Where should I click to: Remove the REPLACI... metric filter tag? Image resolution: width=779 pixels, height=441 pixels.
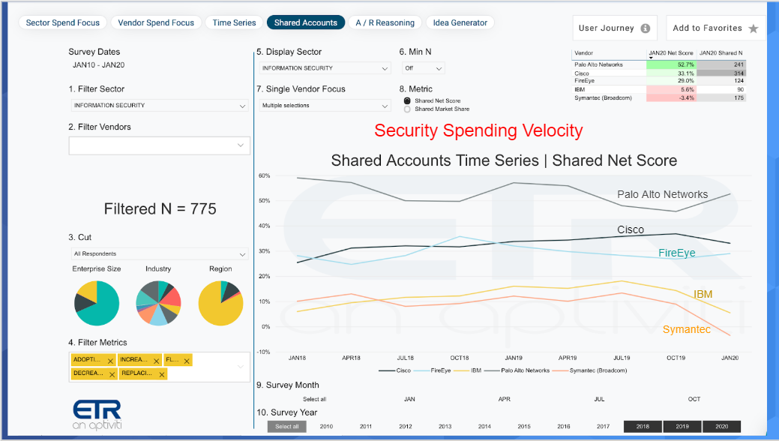click(161, 374)
